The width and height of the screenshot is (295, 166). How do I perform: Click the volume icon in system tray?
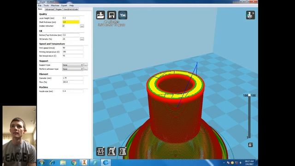[241, 163]
